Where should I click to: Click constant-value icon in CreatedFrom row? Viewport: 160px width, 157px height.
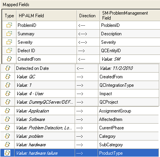[9, 59]
